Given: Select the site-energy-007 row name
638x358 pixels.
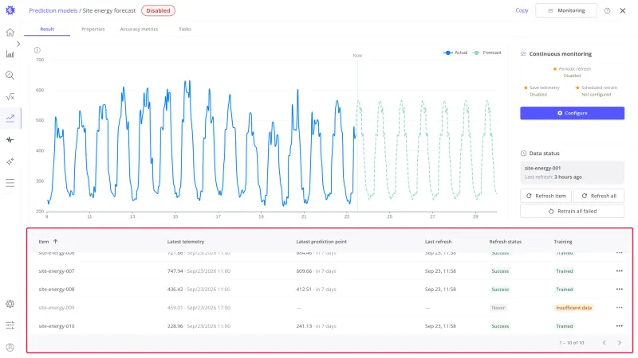Looking at the screenshot, I should click(x=57, y=270).
